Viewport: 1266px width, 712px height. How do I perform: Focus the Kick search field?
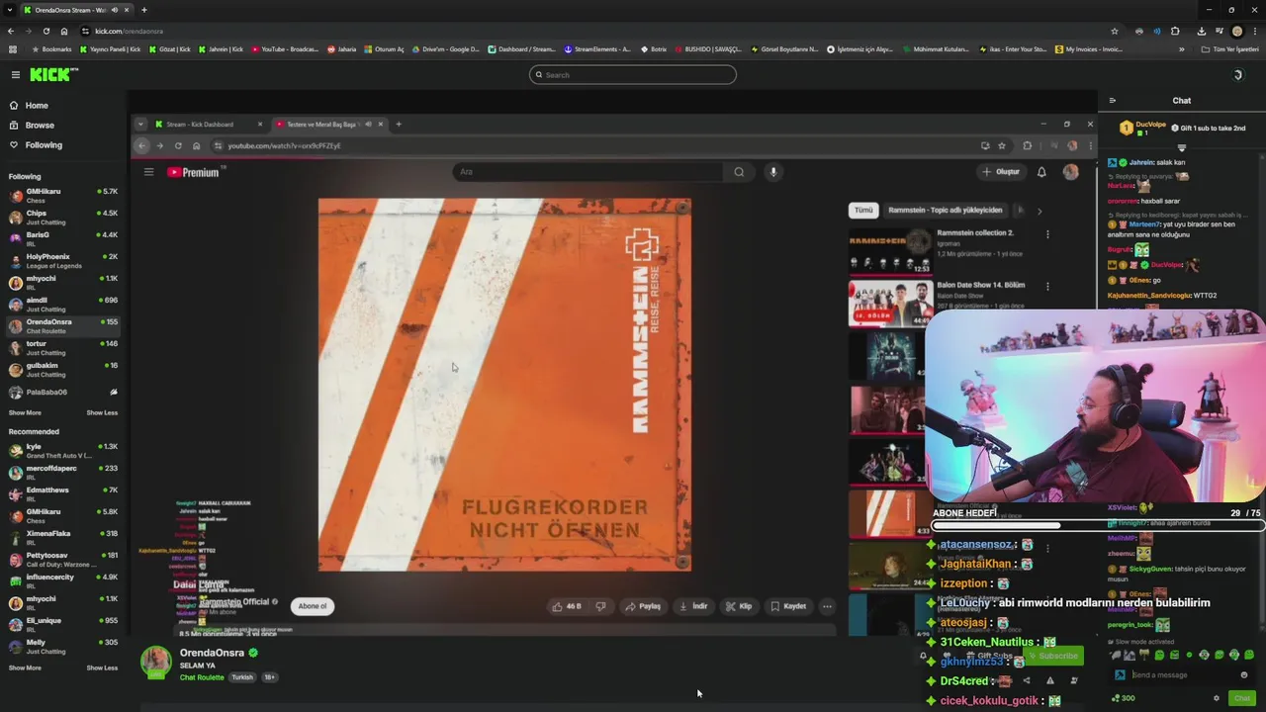(x=633, y=75)
